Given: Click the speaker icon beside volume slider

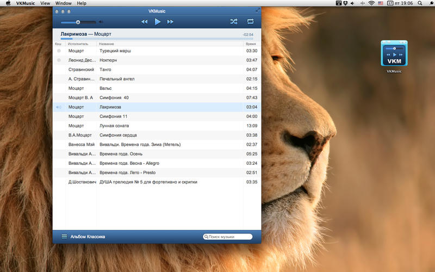Looking at the screenshot, I should click(101, 22).
